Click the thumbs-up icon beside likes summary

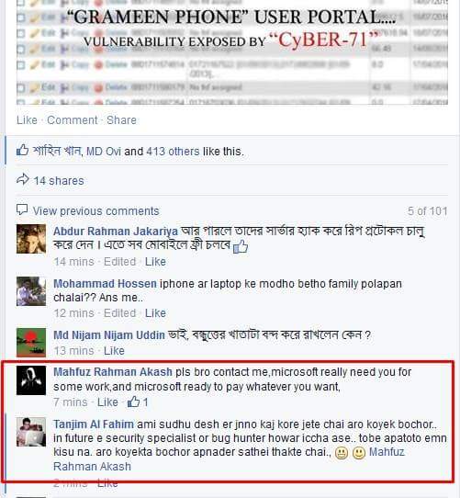[x=23, y=150]
